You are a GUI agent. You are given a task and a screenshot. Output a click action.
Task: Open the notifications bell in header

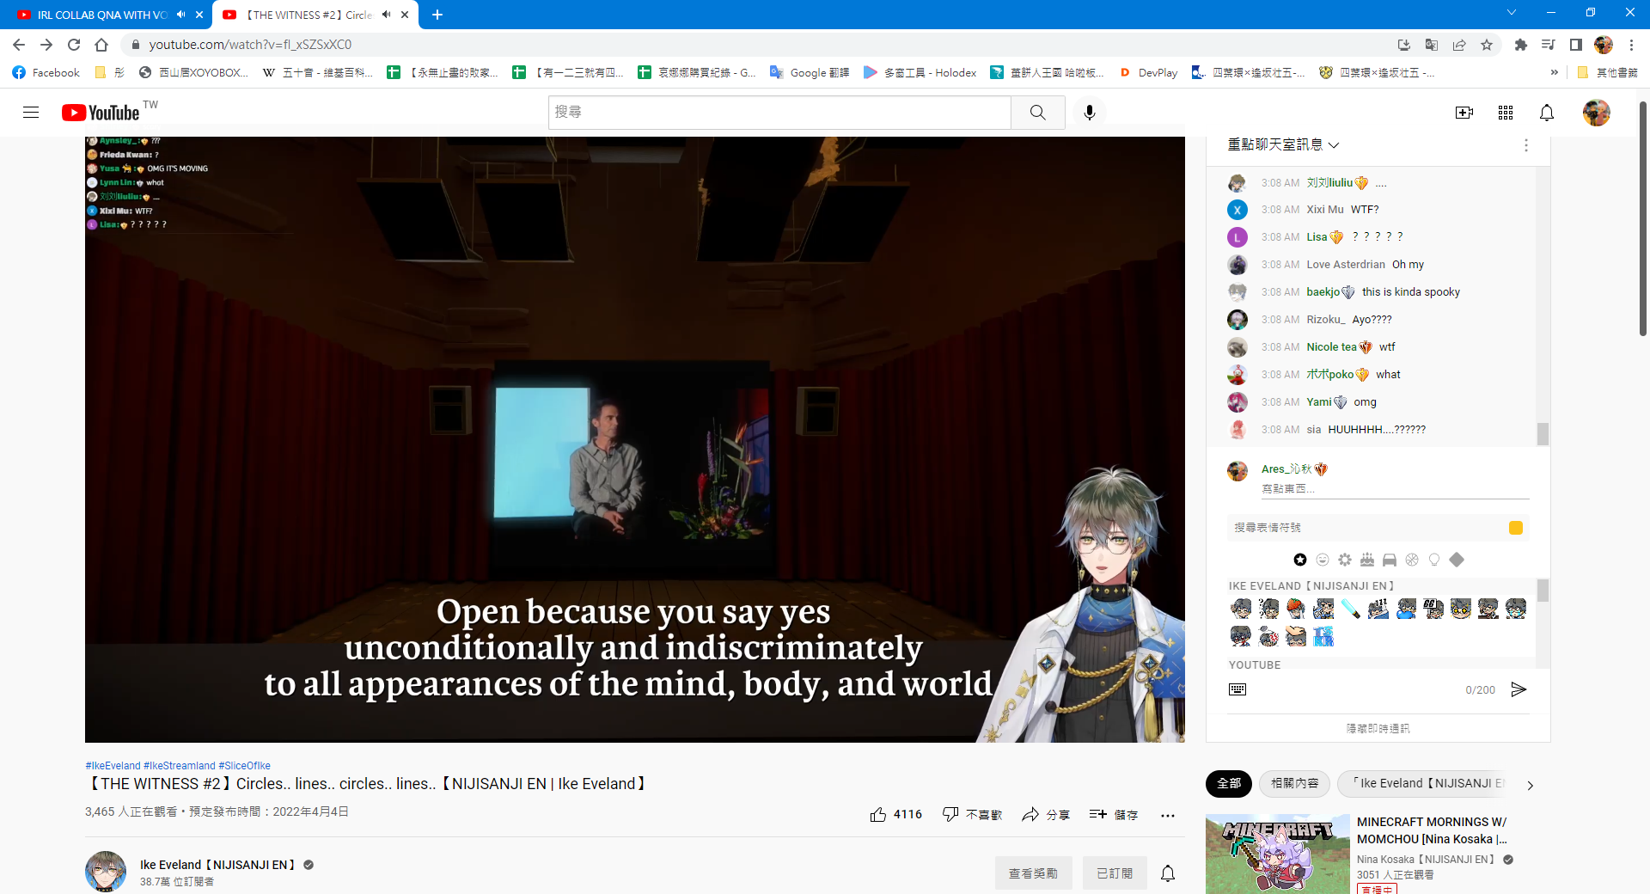[1547, 113]
